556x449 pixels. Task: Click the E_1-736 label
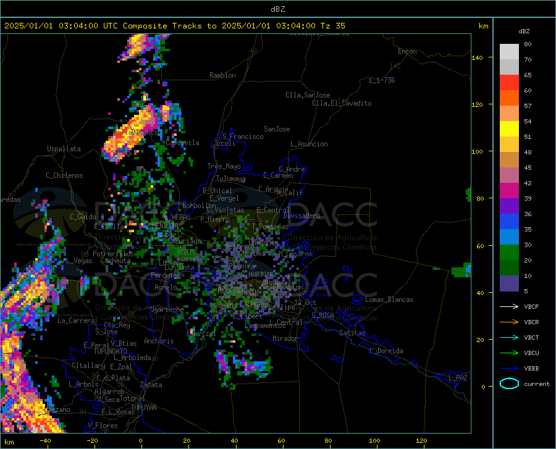(382, 80)
